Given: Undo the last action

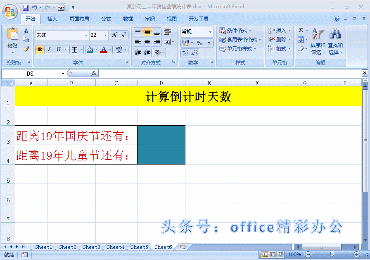Looking at the screenshot, I should point(35,8).
